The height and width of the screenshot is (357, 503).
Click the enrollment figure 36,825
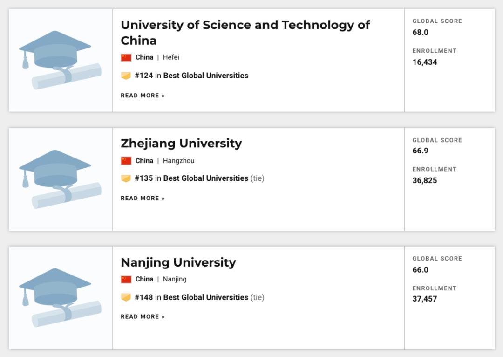coord(425,180)
